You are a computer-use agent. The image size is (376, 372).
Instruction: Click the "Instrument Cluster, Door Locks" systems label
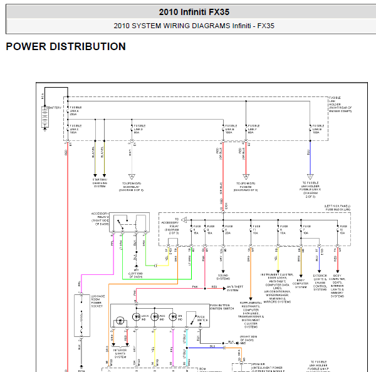[x=277, y=288]
